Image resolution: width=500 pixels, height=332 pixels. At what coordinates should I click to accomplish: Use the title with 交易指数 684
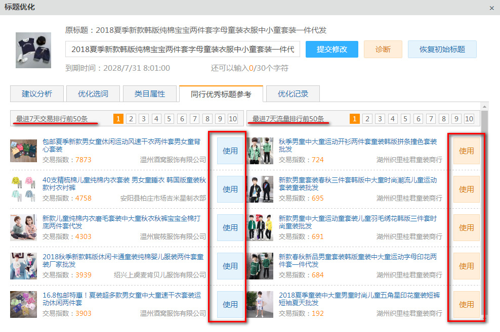pyautogui.click(x=466, y=266)
